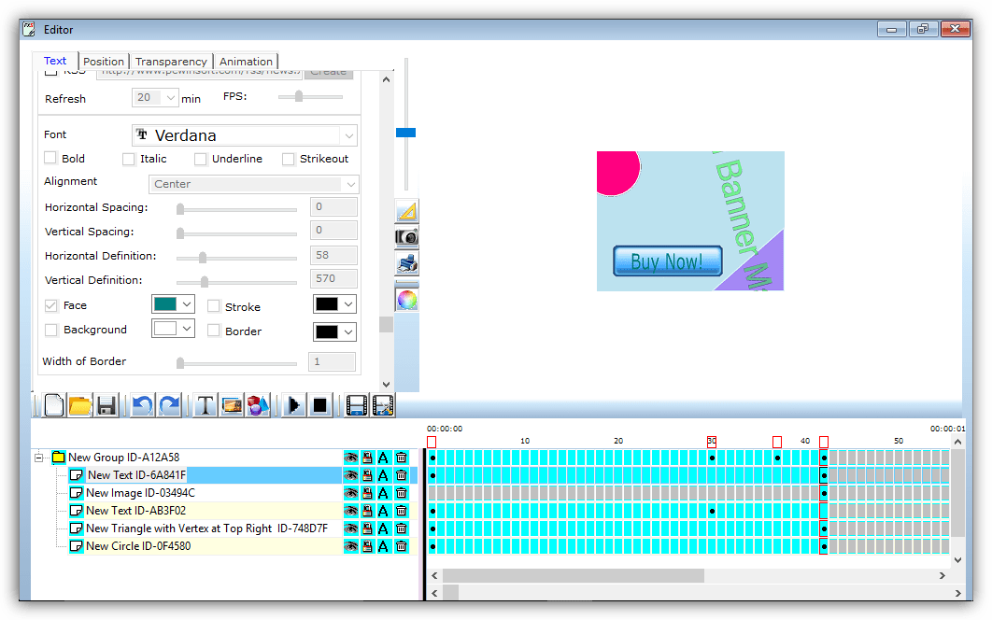Click the Create button
This screenshot has height=620, width=992.
click(329, 70)
